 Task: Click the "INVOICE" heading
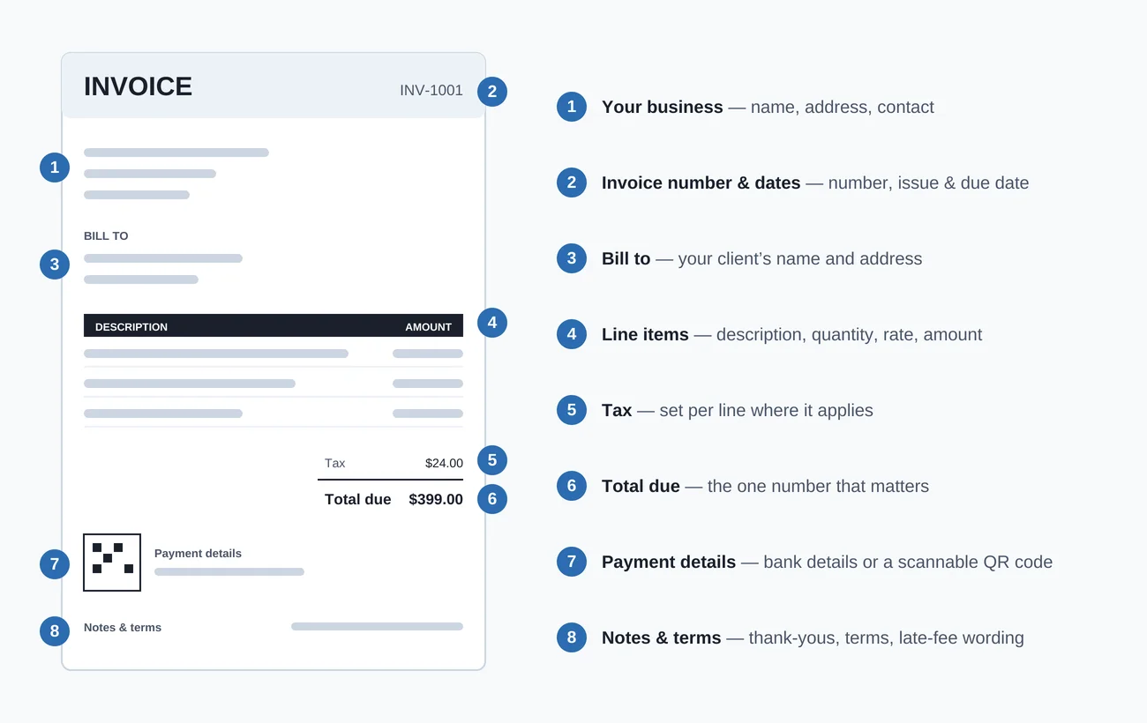point(138,86)
